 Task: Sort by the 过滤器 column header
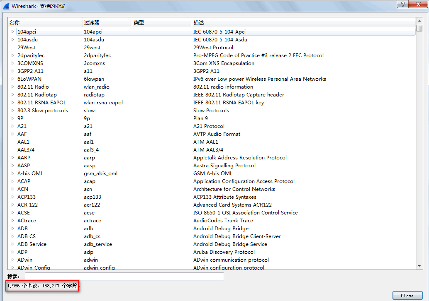coord(107,23)
